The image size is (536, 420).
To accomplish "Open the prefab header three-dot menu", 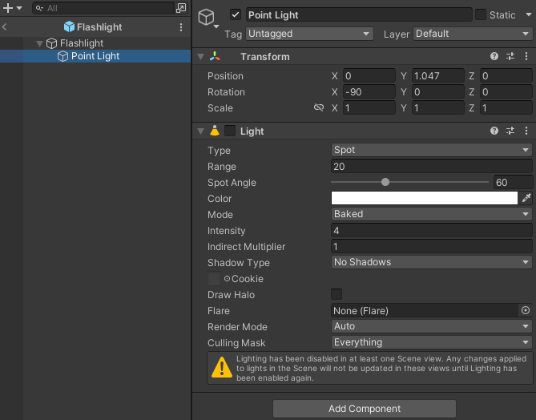I will [x=181, y=27].
